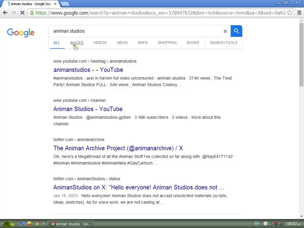Open the 'animanstudios - - YouTube' result
The width and height of the screenshot is (304, 228).
click(88, 70)
